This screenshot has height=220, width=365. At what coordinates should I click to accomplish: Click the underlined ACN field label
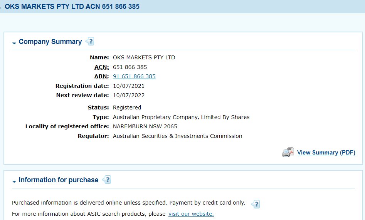click(102, 67)
